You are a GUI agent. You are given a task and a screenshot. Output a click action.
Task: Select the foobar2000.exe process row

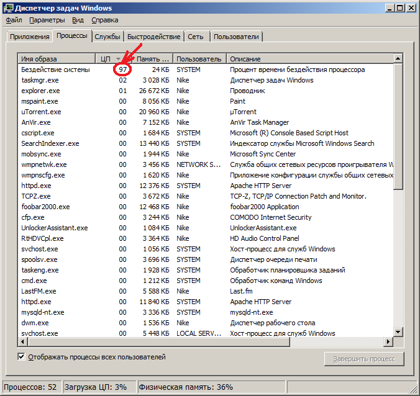tap(45, 207)
